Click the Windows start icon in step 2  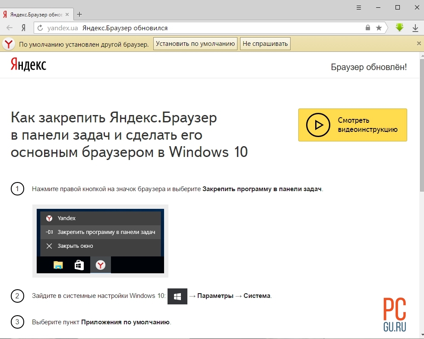pos(177,297)
